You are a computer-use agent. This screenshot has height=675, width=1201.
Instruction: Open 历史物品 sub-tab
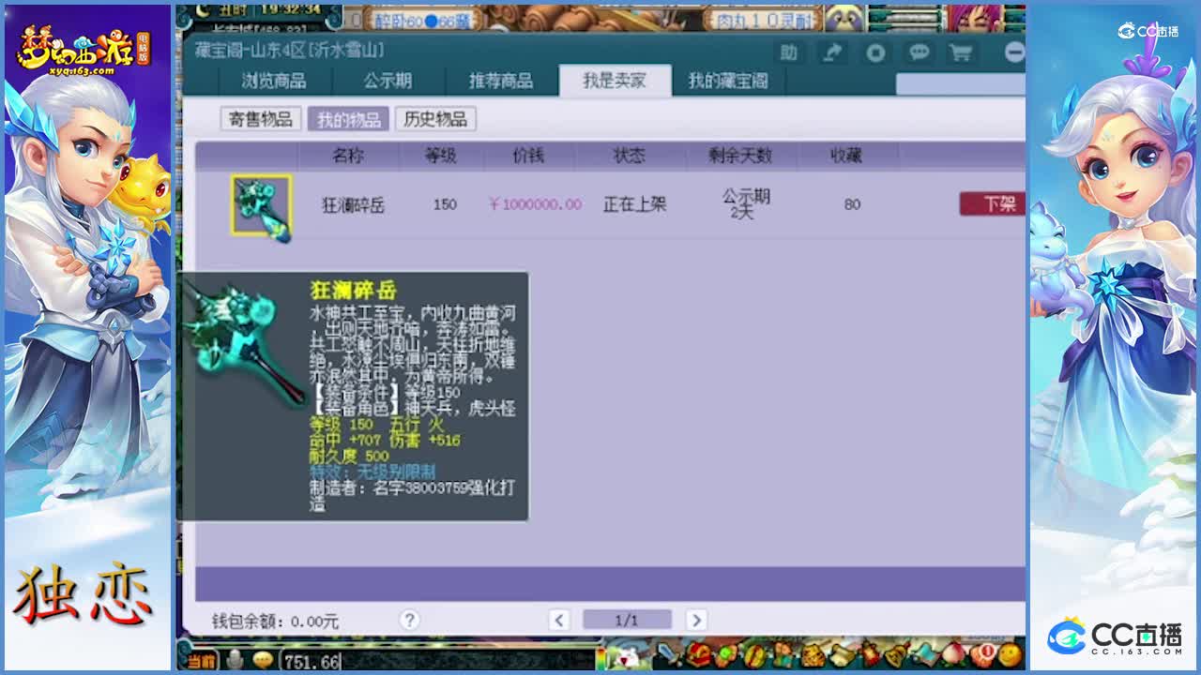[435, 119]
